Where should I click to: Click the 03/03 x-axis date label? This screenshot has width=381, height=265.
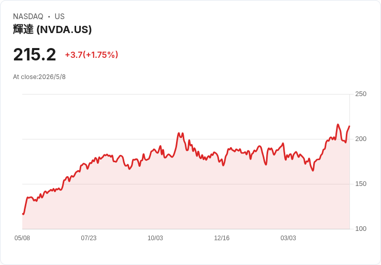point(288,238)
